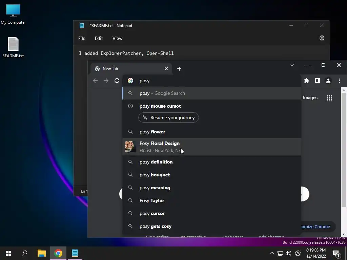Go forward in Chrome
347x260 pixels.
(x=106, y=81)
